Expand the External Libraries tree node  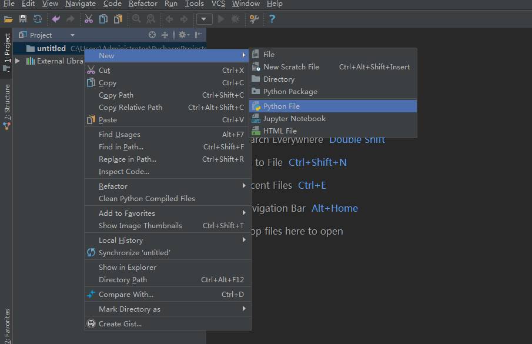coord(18,61)
